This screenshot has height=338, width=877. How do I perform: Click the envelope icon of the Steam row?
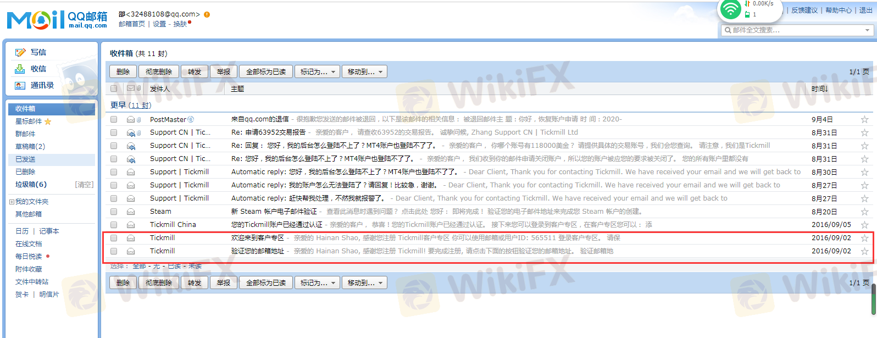pos(131,212)
